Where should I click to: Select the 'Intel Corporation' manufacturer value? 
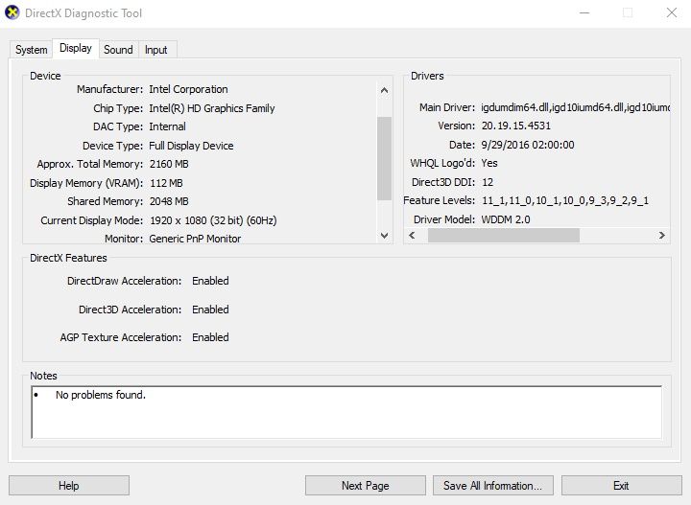pos(188,89)
